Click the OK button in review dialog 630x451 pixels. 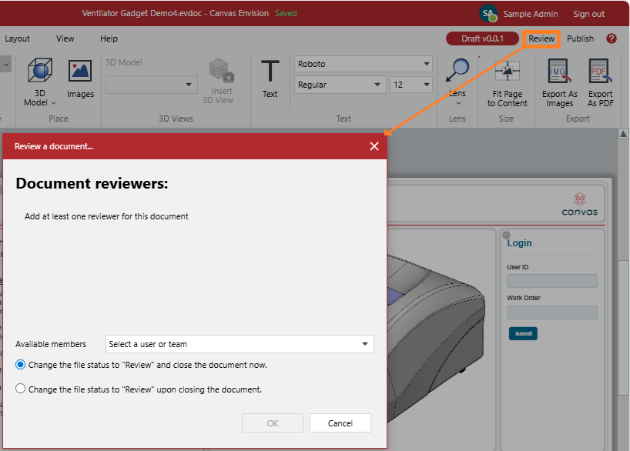273,423
